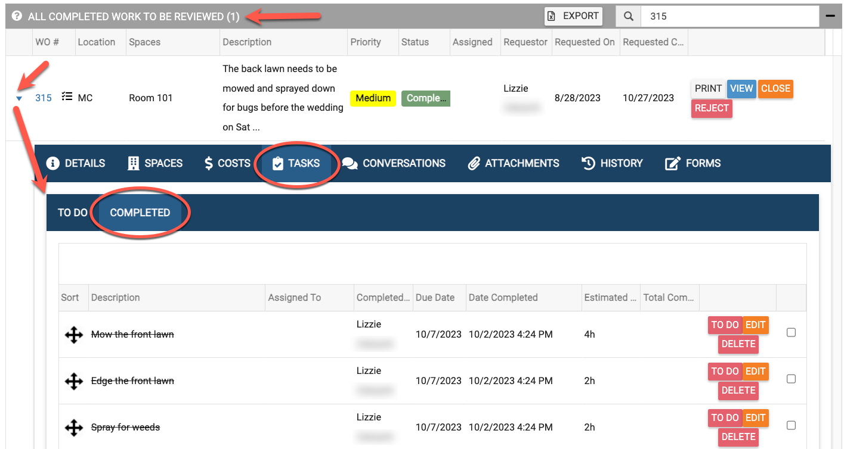Click the help question mark icon in header
The height and width of the screenshot is (449, 844).
pyautogui.click(x=17, y=16)
